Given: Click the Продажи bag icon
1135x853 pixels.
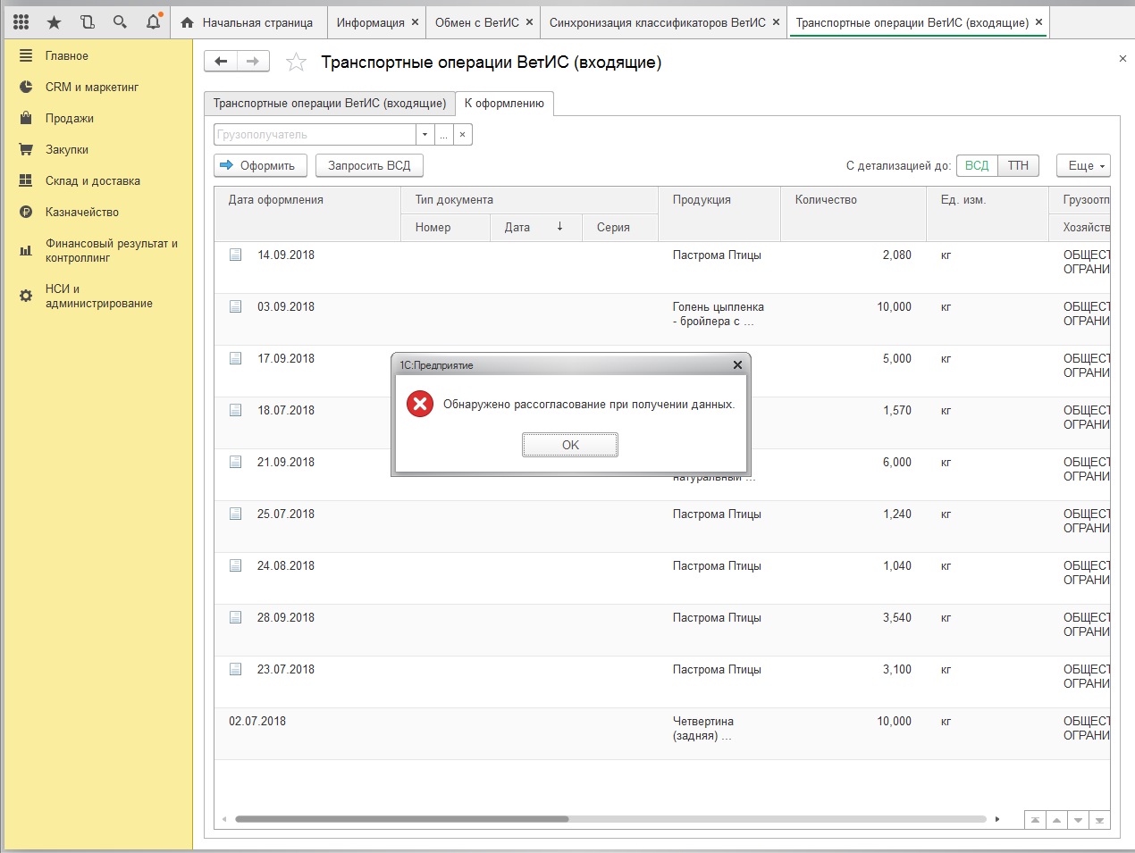Looking at the screenshot, I should click(26, 118).
